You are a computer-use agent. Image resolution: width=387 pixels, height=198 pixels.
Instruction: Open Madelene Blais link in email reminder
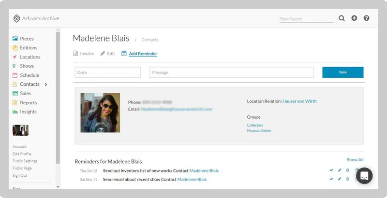(192, 180)
